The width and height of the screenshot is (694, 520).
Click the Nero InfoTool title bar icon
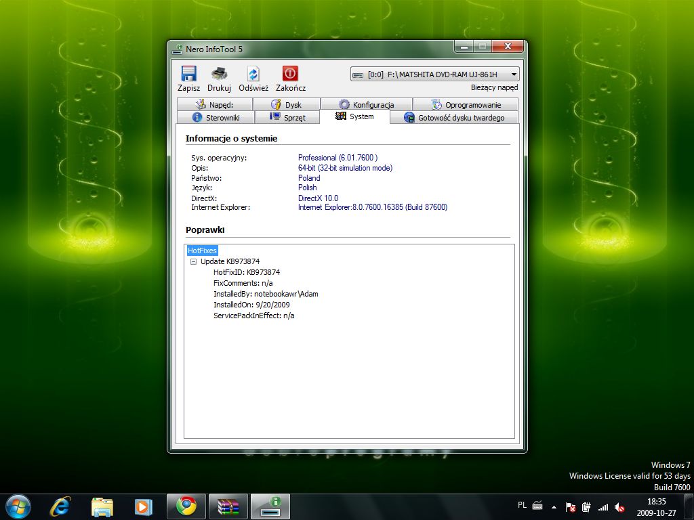point(178,49)
